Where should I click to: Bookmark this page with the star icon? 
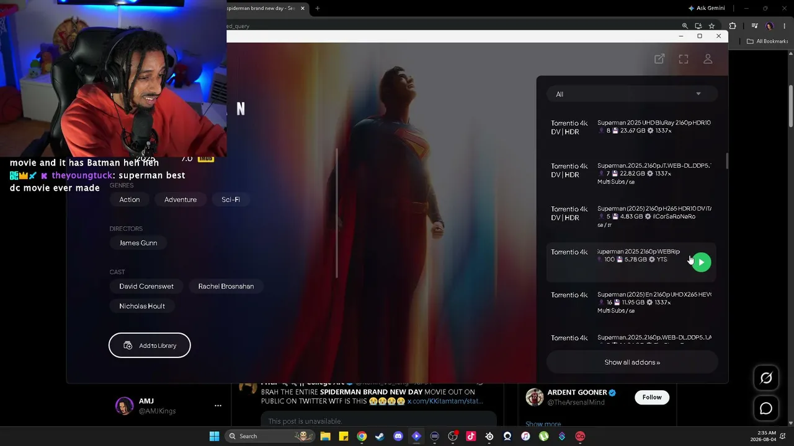(711, 26)
